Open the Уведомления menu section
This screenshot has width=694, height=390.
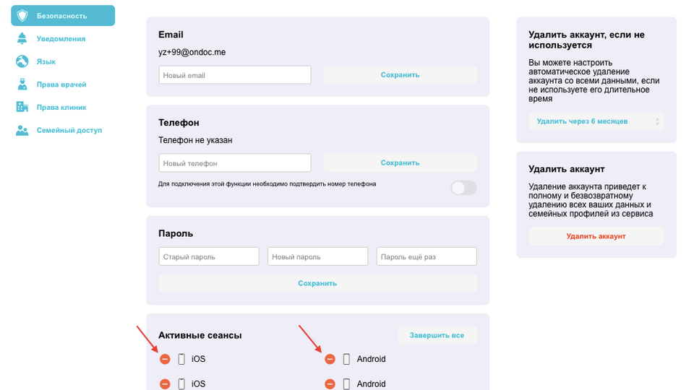61,39
